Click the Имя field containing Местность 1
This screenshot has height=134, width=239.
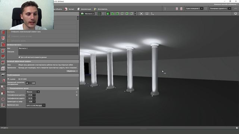coord(48,48)
